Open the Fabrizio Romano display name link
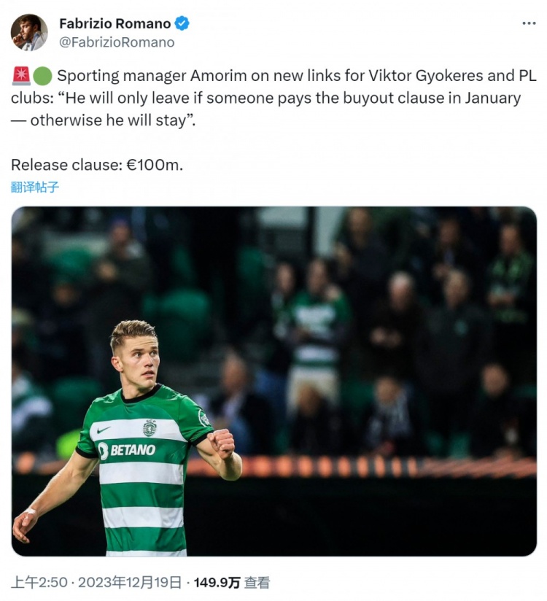Screen dimensions: 547x601 tap(115, 23)
